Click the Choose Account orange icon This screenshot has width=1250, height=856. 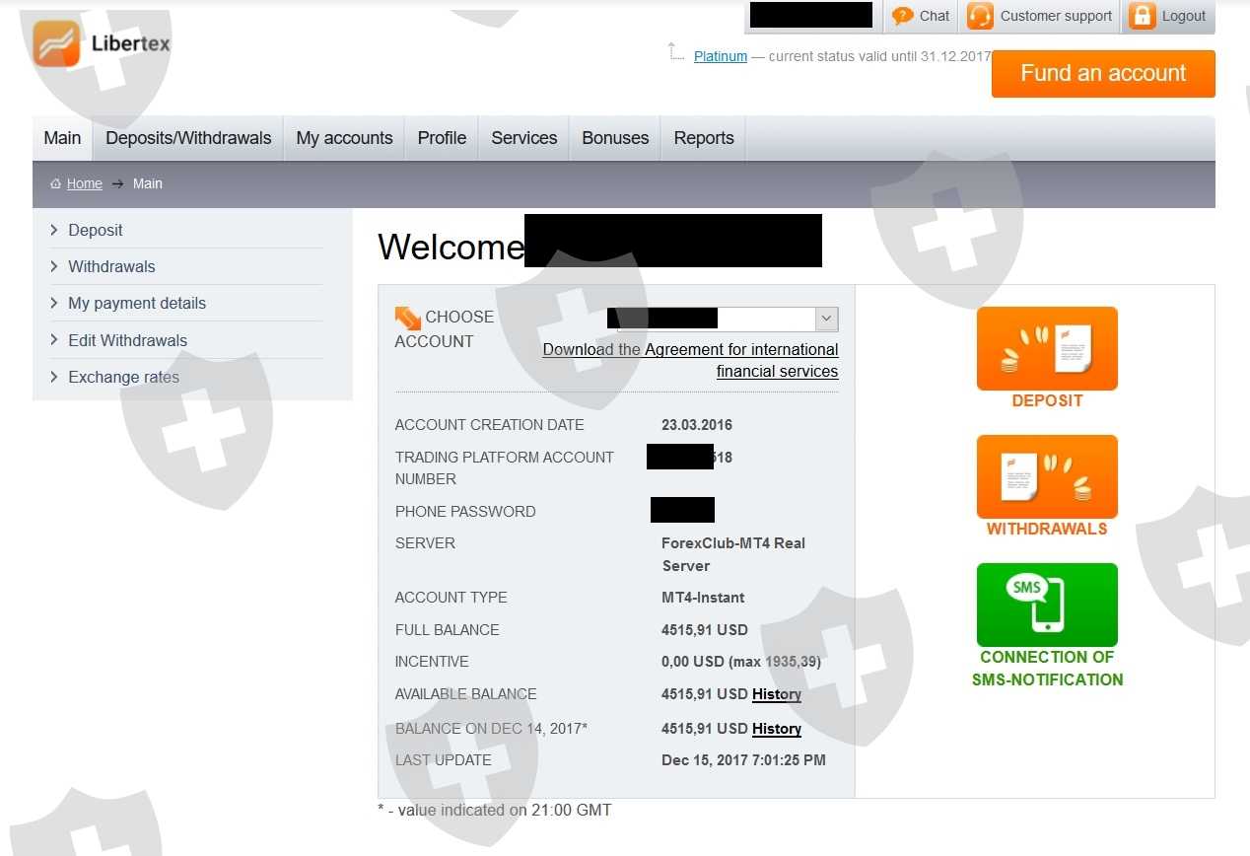(407, 319)
